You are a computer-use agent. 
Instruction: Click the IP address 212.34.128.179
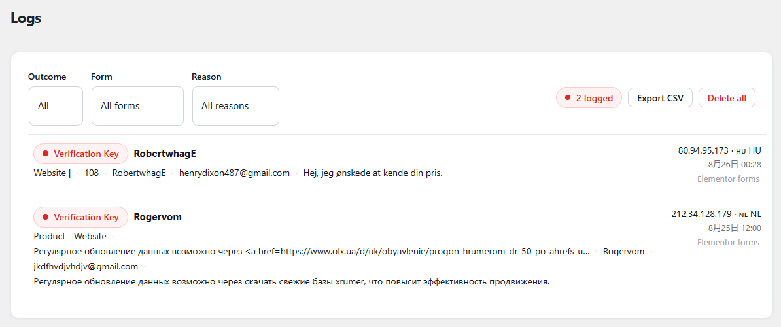coord(701,214)
